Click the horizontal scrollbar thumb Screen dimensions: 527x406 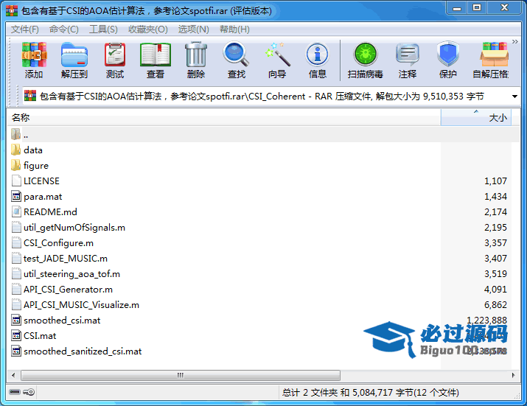pos(181,375)
